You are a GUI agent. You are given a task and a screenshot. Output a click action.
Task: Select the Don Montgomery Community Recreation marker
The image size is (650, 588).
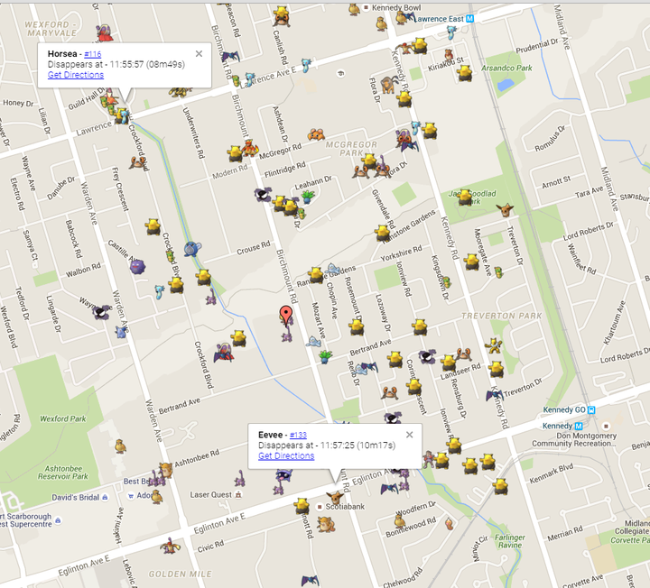tap(606, 426)
